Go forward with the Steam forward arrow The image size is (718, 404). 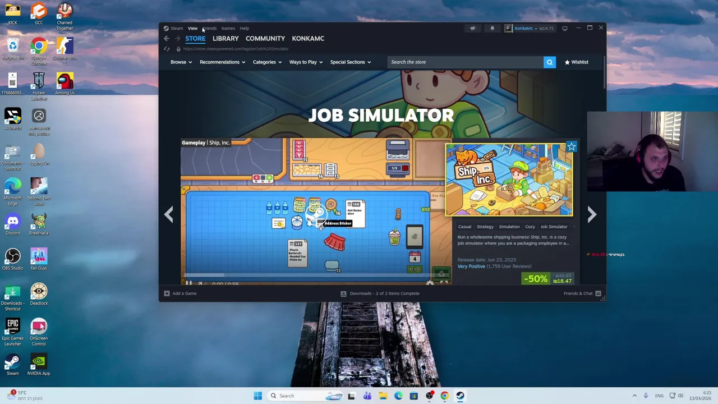[177, 39]
